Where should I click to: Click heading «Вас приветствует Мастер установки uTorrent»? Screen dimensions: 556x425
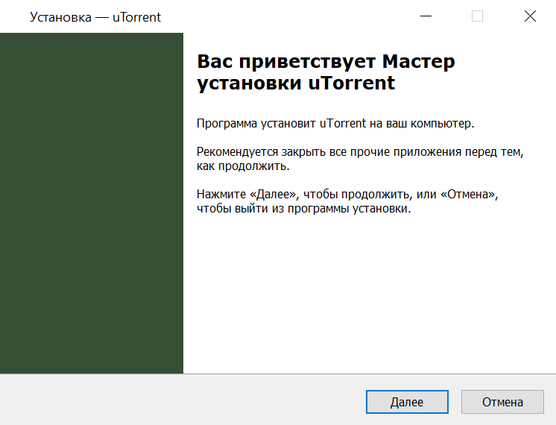pyautogui.click(x=326, y=72)
